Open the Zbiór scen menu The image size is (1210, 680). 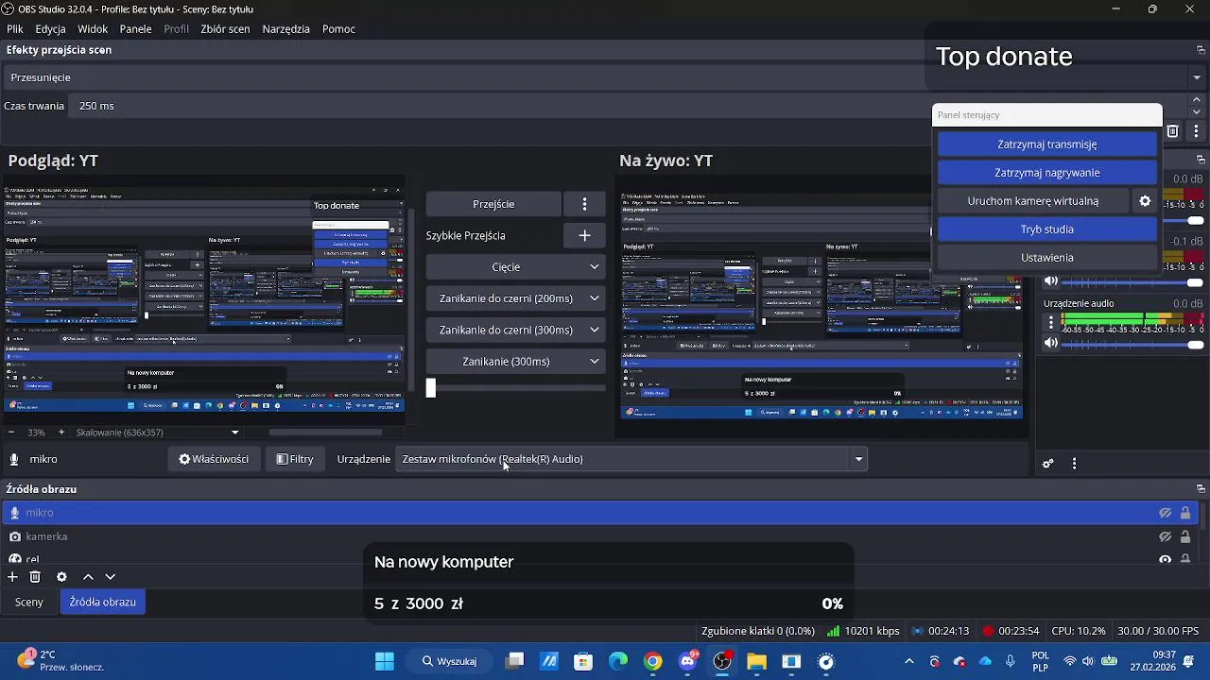pyautogui.click(x=225, y=29)
